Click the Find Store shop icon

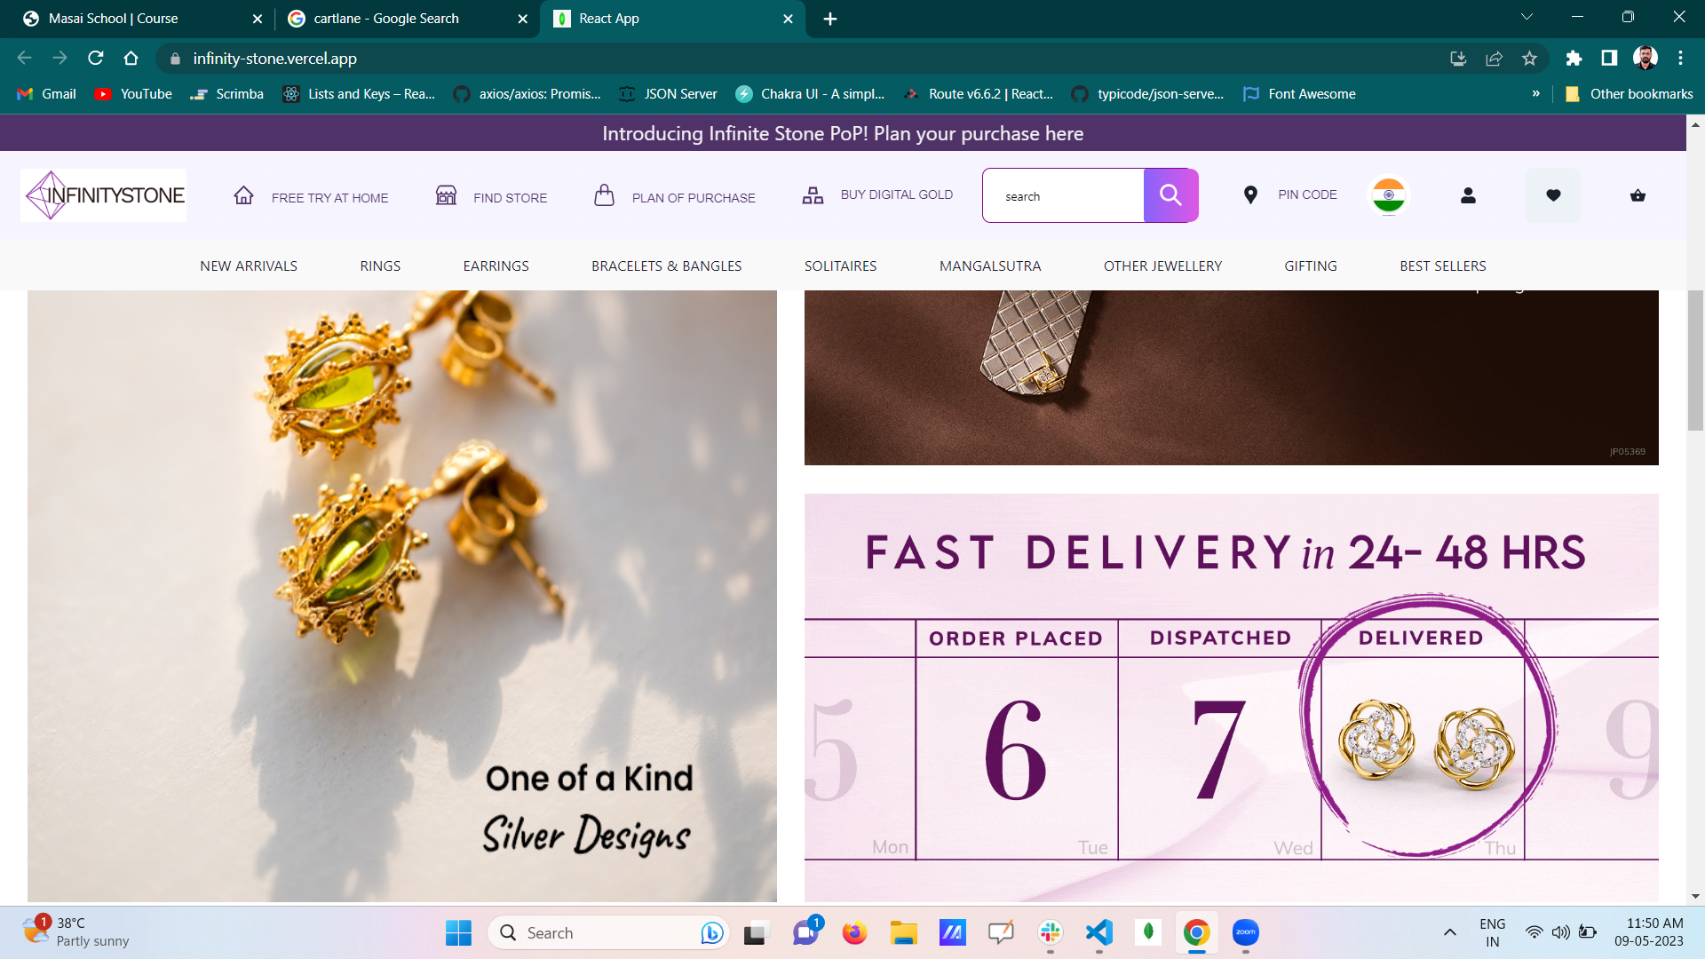(x=446, y=195)
